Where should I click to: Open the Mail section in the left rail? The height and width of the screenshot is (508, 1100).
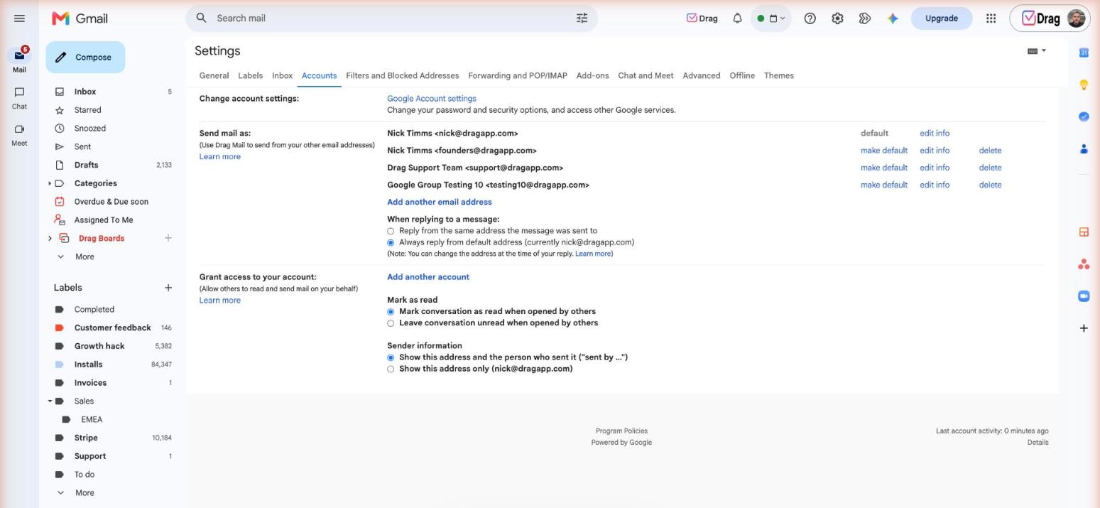[x=19, y=60]
